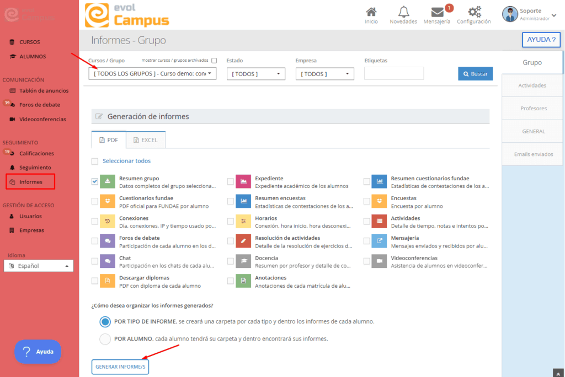Click the Expediente report icon

pos(243,181)
